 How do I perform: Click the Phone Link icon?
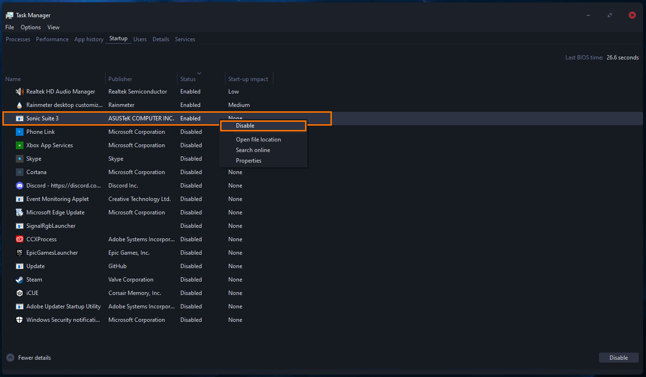click(20, 132)
